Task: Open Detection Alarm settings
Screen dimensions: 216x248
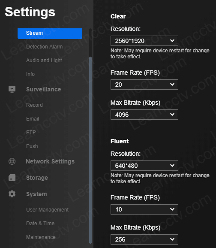Action: [45, 47]
